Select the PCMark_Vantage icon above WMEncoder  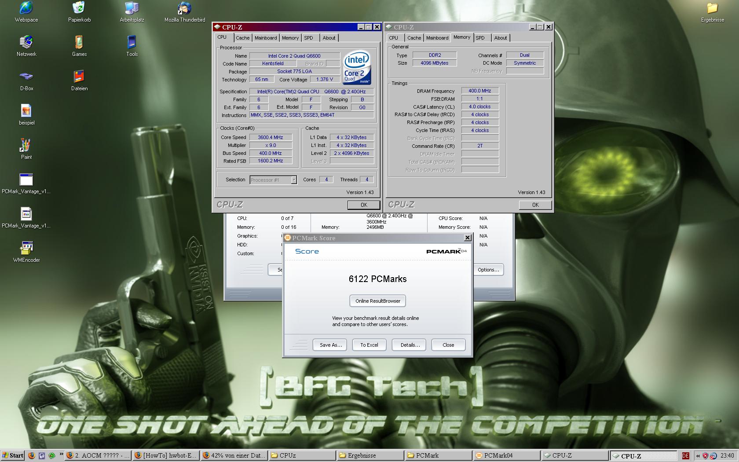(26, 218)
